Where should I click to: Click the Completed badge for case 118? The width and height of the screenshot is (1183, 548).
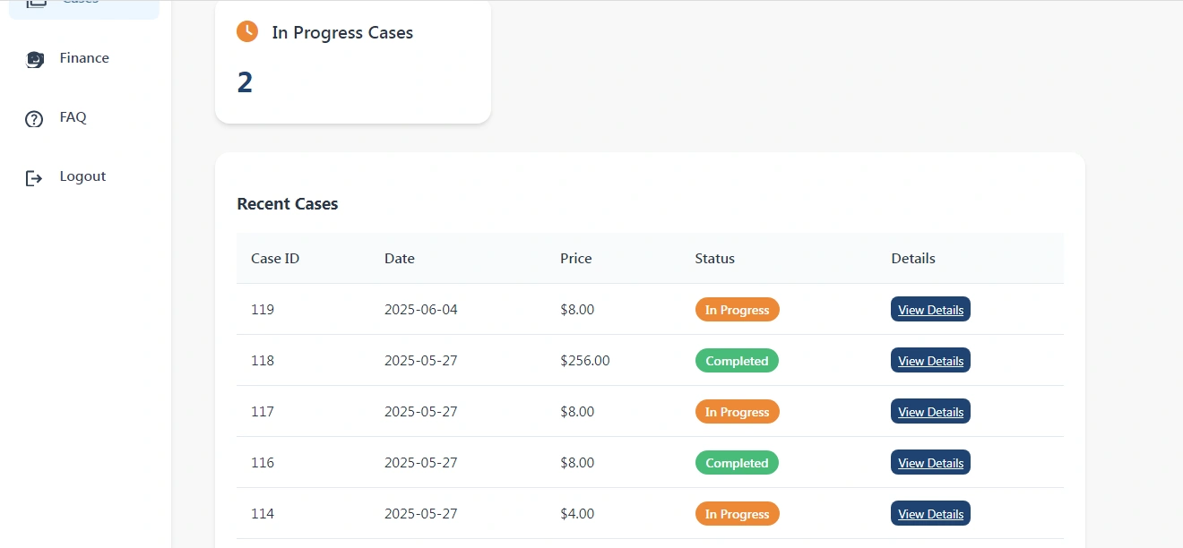pyautogui.click(x=737, y=361)
